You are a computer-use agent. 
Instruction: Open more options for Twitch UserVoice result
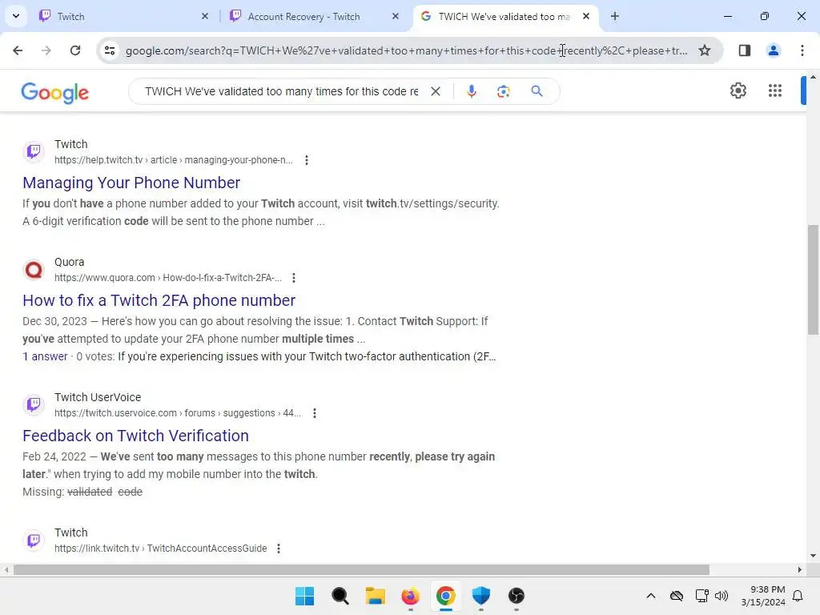click(314, 413)
